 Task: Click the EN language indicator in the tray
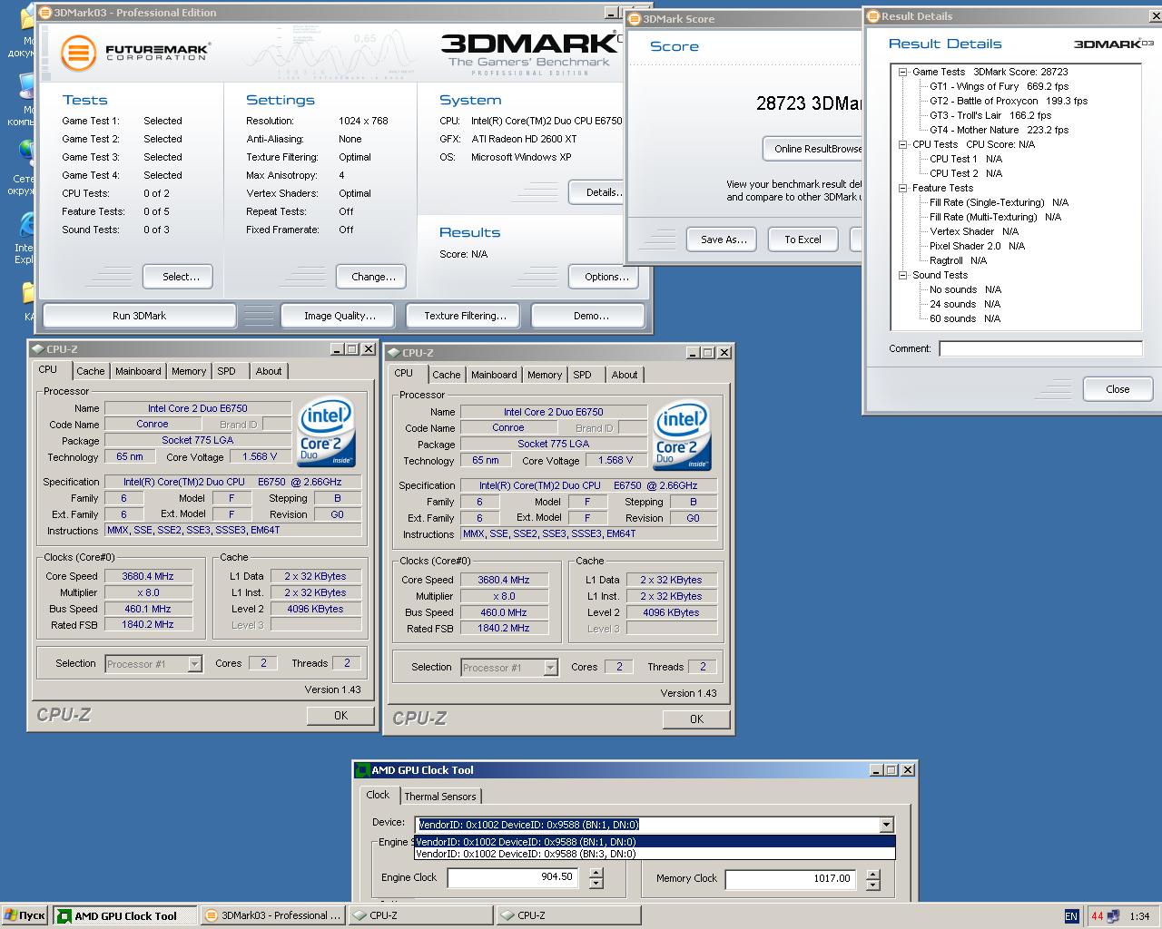click(1071, 916)
